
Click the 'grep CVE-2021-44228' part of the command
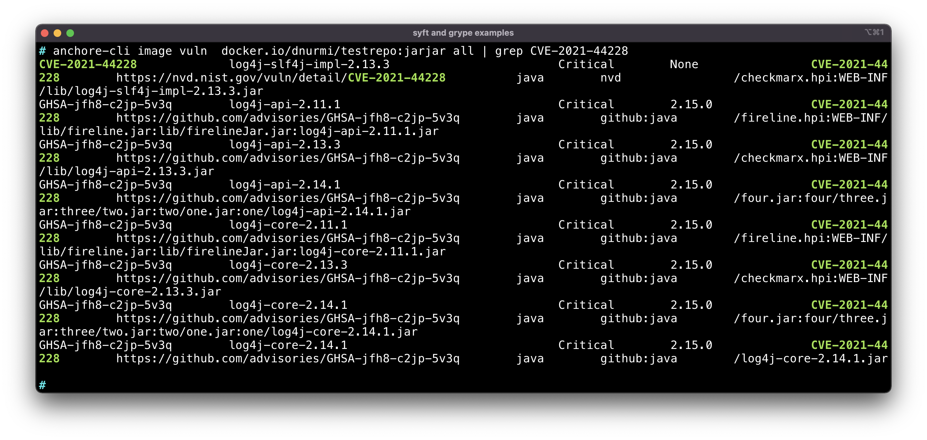click(x=561, y=51)
